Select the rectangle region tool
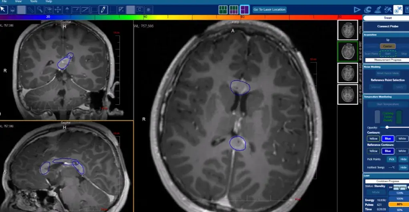Screen dimensions: 409x212 coord(94,10)
